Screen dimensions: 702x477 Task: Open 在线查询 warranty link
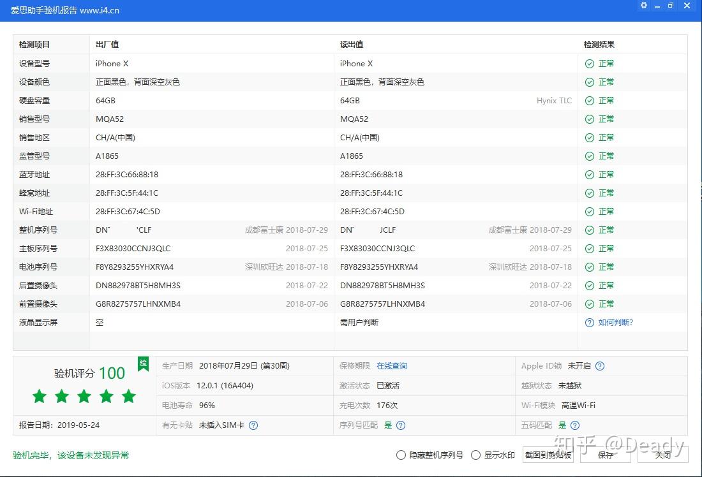[392, 366]
